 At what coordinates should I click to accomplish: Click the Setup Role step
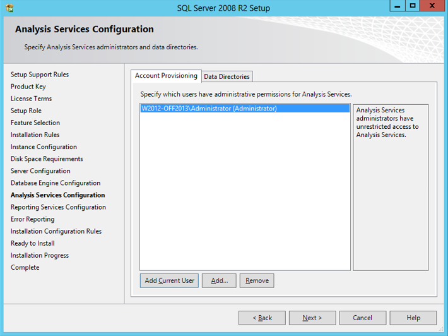coord(26,111)
